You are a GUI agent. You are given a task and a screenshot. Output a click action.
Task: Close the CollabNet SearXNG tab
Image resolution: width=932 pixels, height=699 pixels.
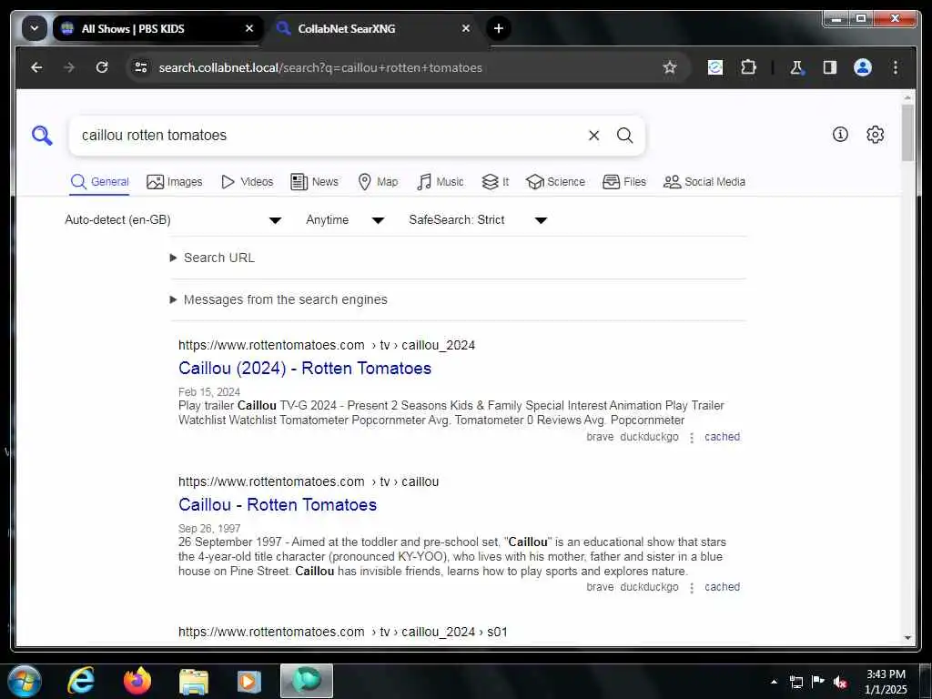(x=466, y=28)
